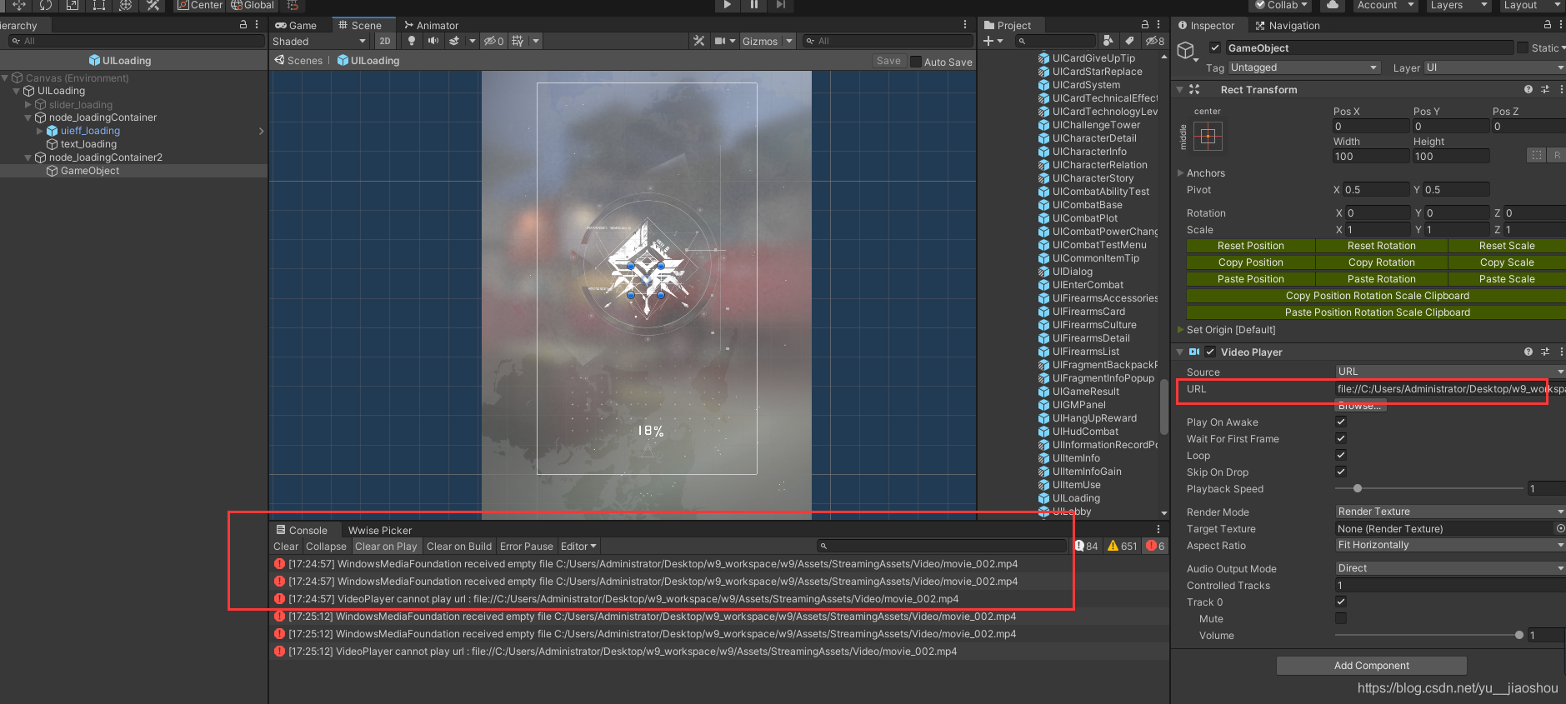Select the combined Transform tool
Viewport: 1566px width, 704px height.
(125, 5)
